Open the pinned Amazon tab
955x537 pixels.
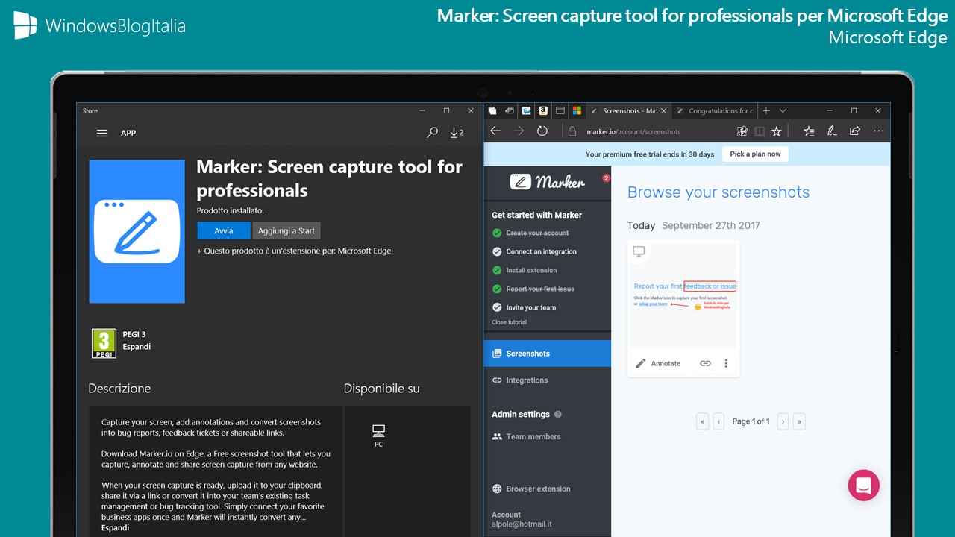pyautogui.click(x=543, y=110)
